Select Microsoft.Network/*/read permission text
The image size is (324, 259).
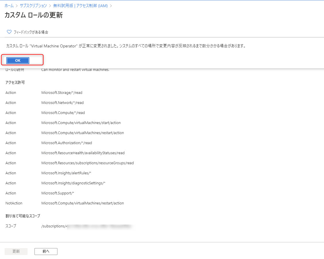click(62, 103)
